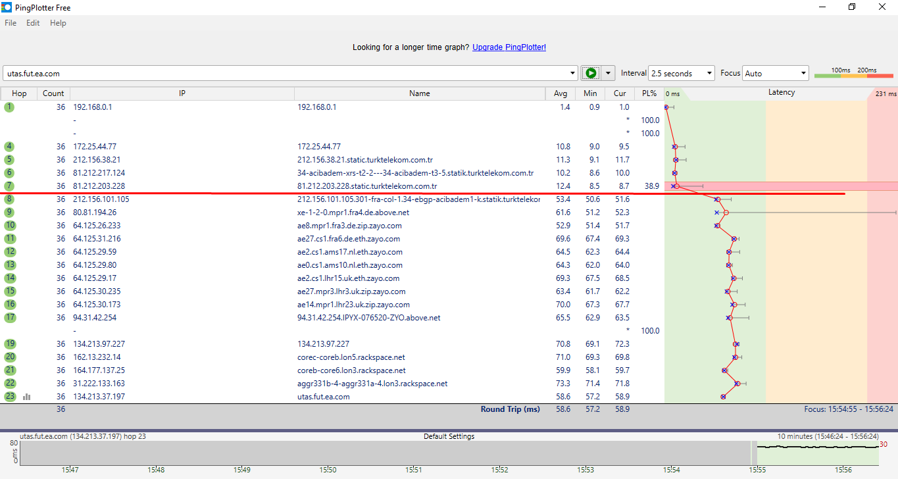The image size is (898, 479).
Task: Open the Help menu
Action: (58, 23)
